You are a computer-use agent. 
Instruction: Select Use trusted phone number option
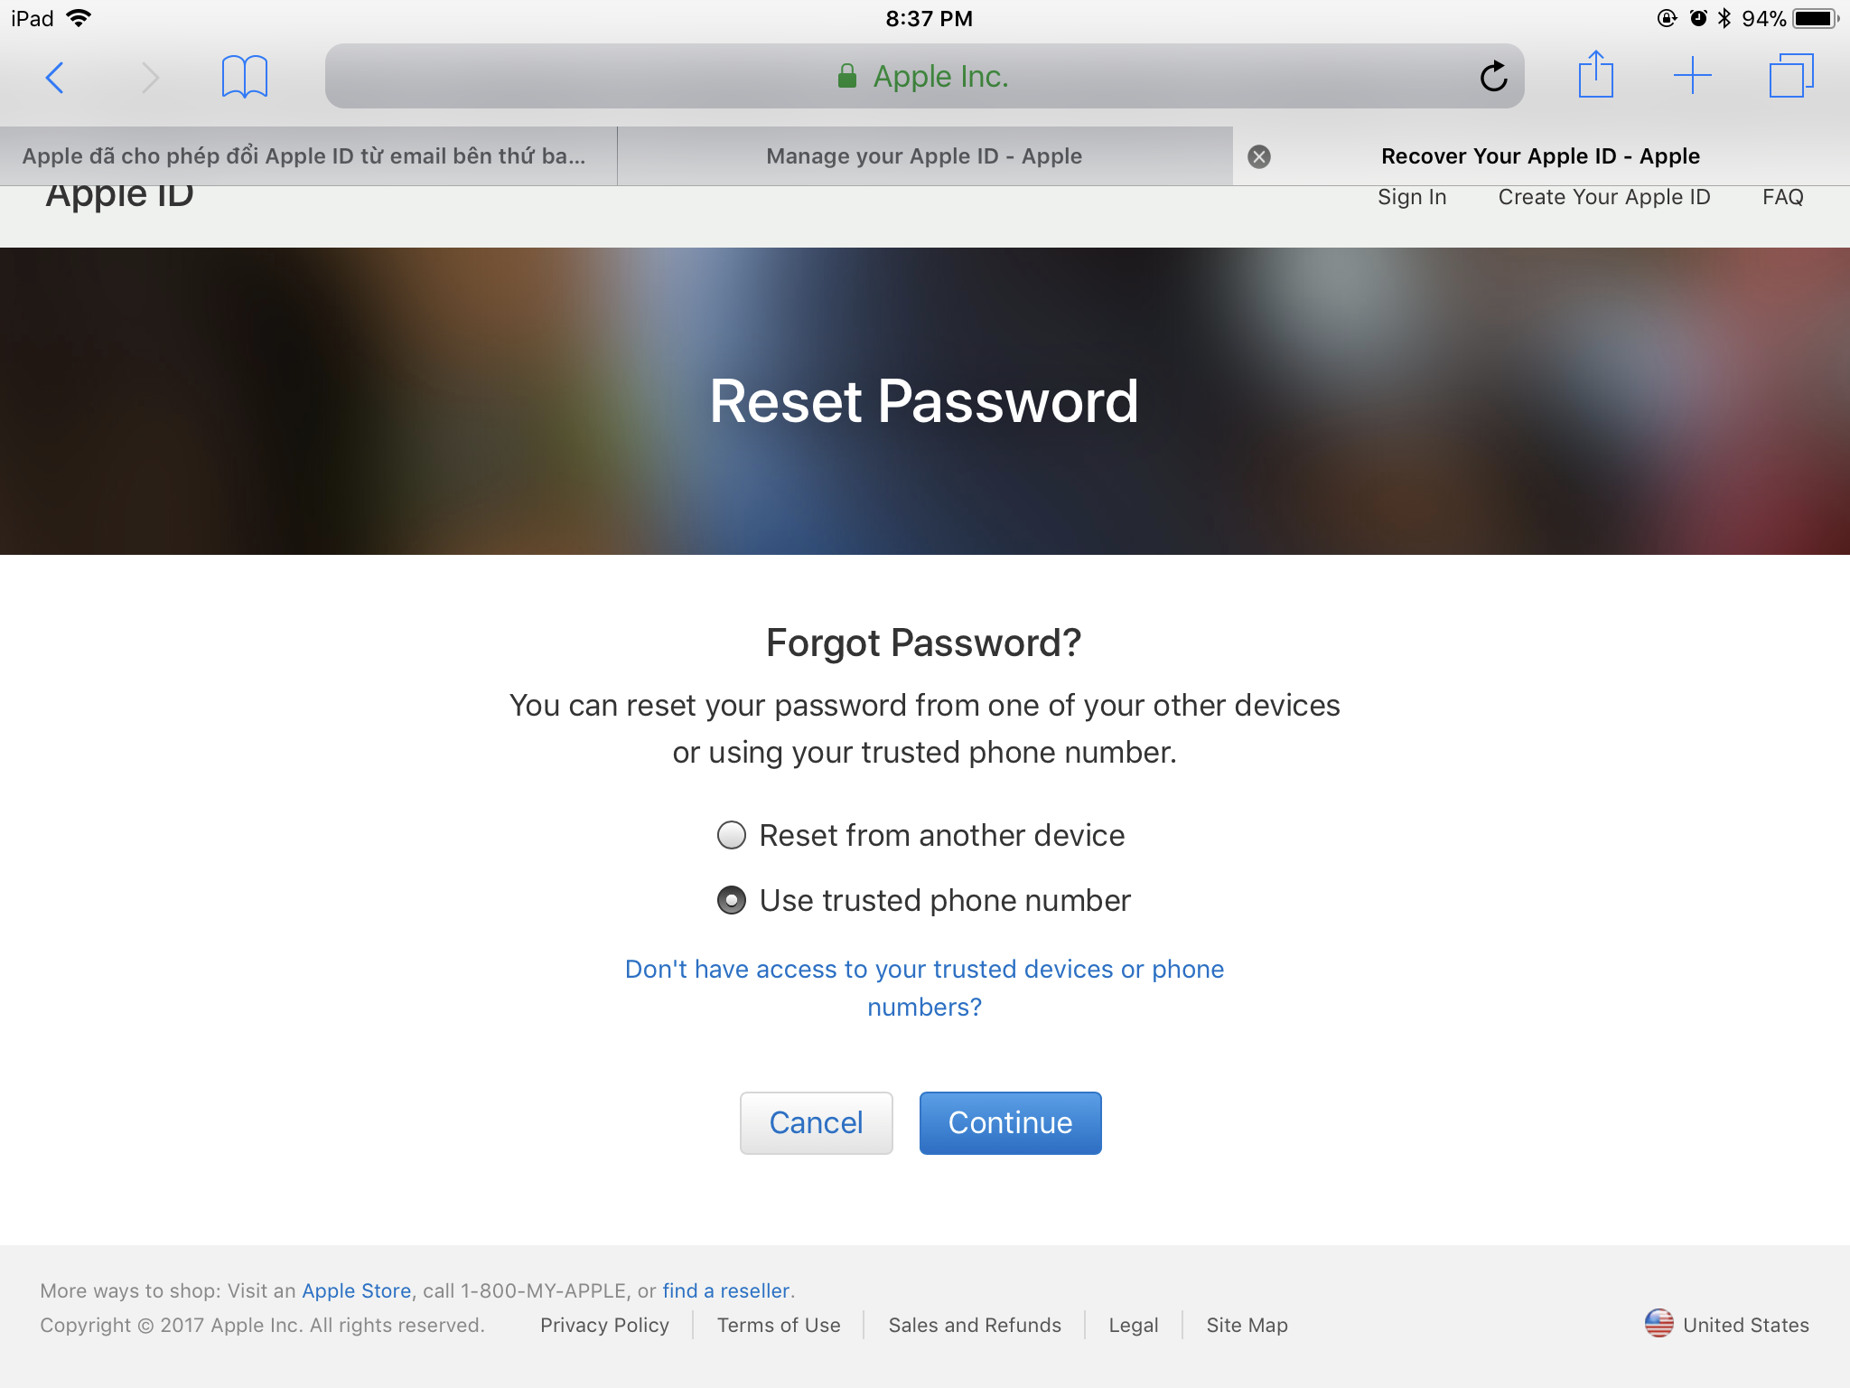click(732, 900)
